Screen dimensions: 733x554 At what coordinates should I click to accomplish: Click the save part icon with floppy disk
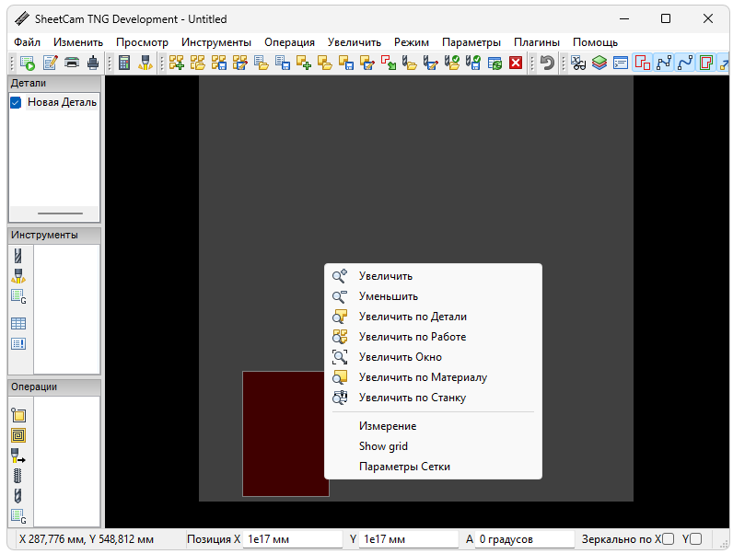(346, 63)
